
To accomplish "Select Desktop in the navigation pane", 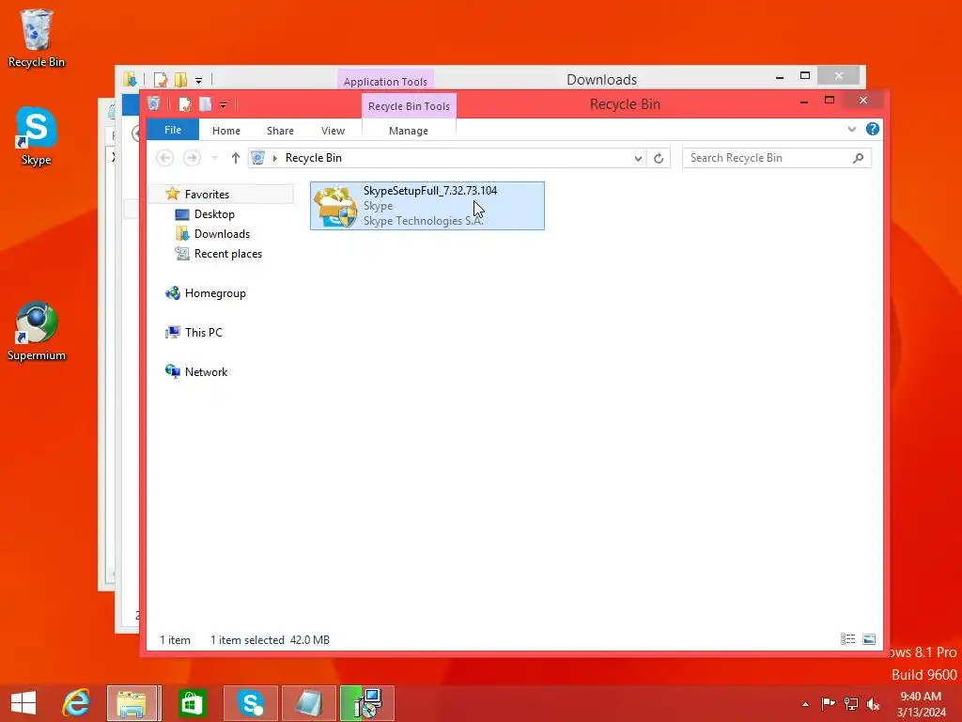I will (213, 213).
